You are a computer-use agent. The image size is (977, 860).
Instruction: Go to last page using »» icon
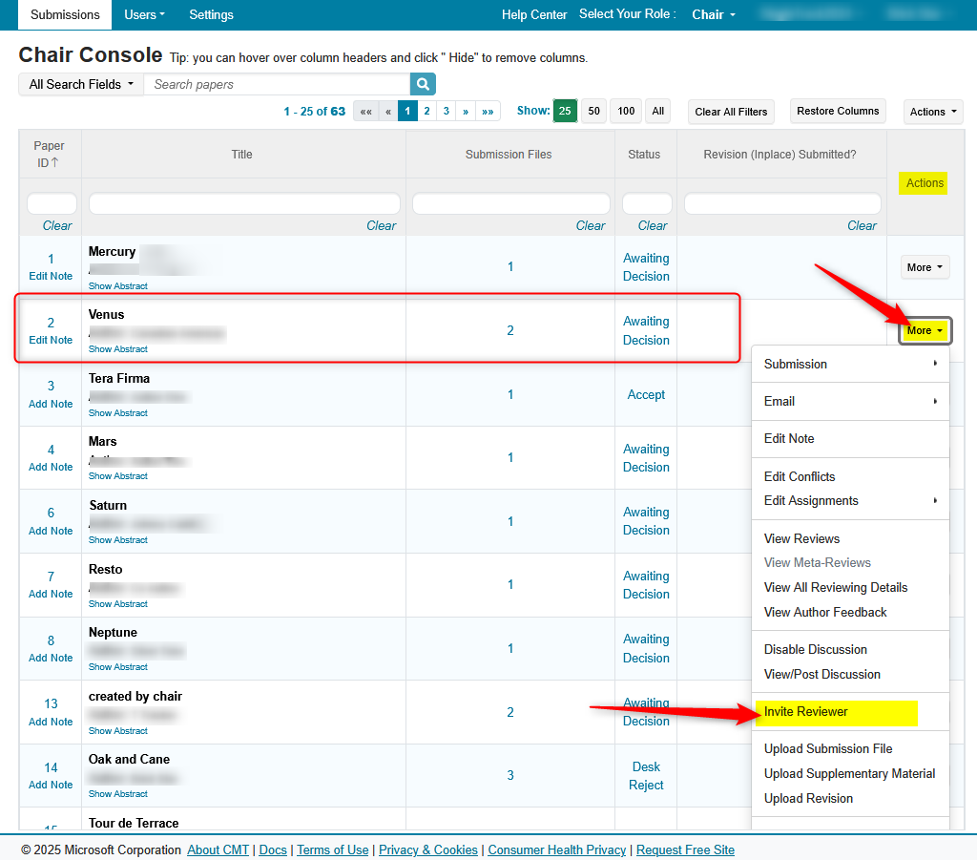(x=488, y=112)
